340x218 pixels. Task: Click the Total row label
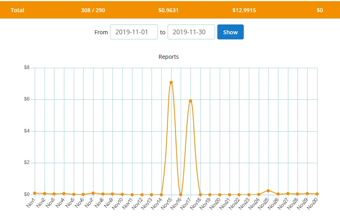tap(17, 10)
